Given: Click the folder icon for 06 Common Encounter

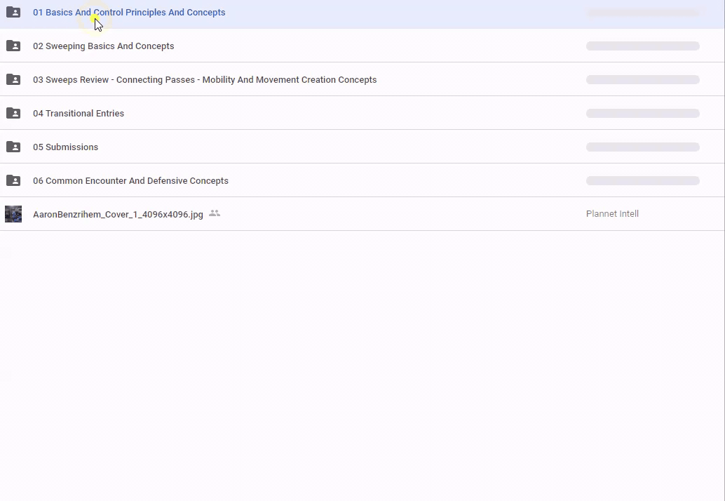Looking at the screenshot, I should coord(13,180).
